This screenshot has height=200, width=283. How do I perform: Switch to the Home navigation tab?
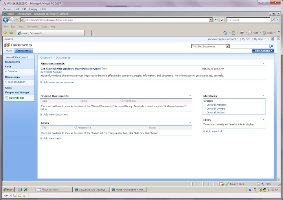(9, 51)
